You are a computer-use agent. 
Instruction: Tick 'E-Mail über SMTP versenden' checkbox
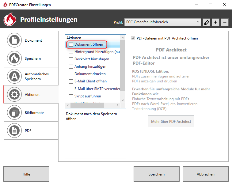(71, 89)
